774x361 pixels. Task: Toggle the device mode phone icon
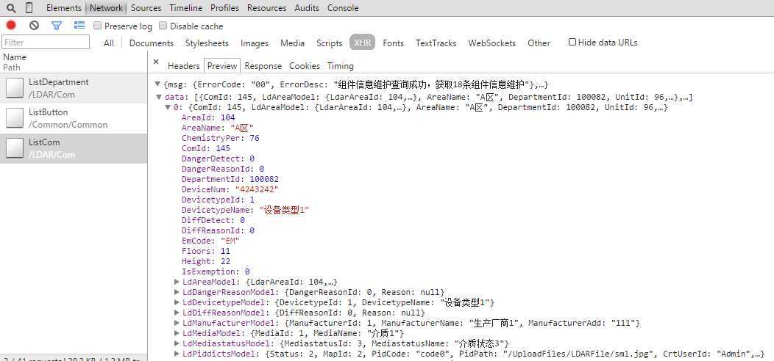pos(29,8)
